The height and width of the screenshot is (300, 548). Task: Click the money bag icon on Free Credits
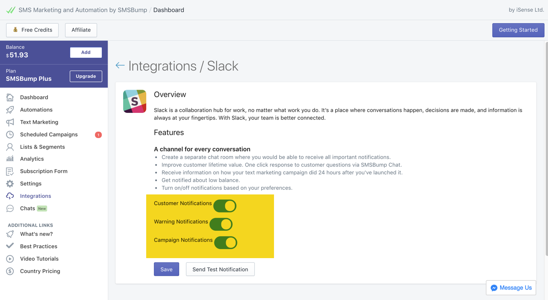15,30
